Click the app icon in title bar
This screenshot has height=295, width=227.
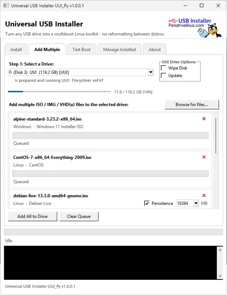6,5
